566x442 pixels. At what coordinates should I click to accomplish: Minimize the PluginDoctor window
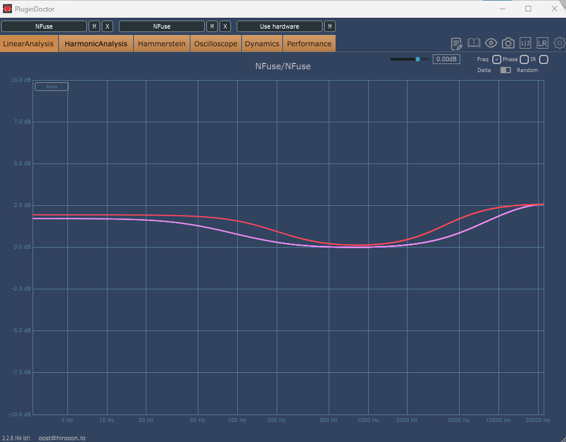click(502, 9)
